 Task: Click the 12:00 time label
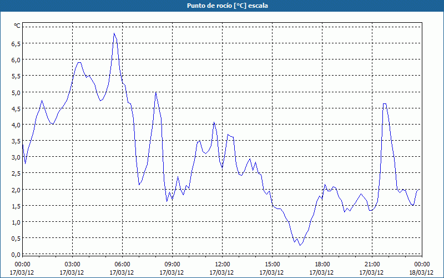pos(223,265)
